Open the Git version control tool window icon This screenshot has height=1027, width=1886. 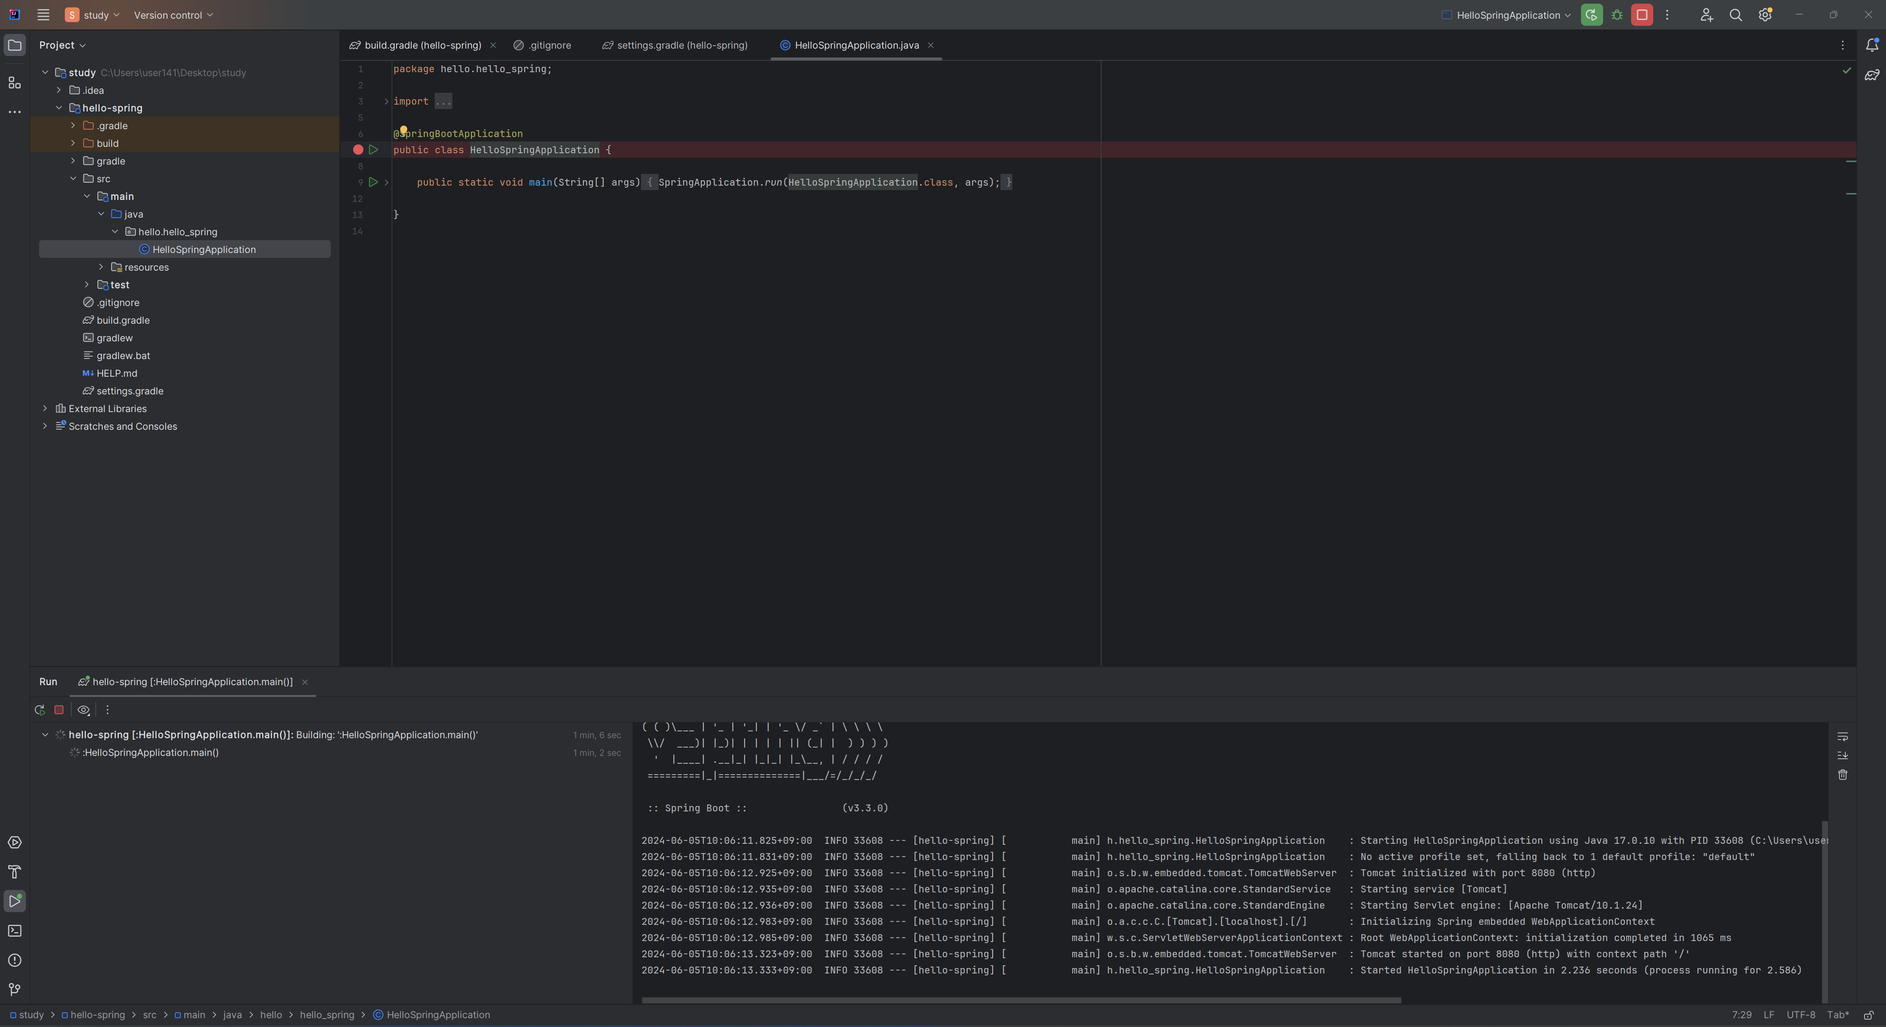click(x=15, y=989)
